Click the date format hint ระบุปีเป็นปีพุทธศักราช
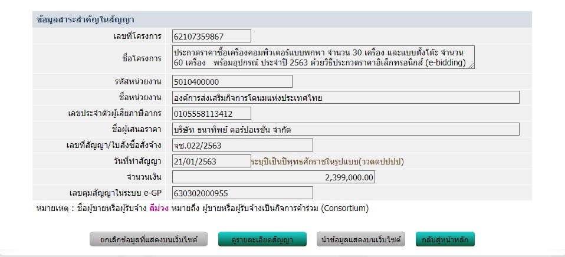This screenshot has height=257, width=565. pyautogui.click(x=327, y=162)
